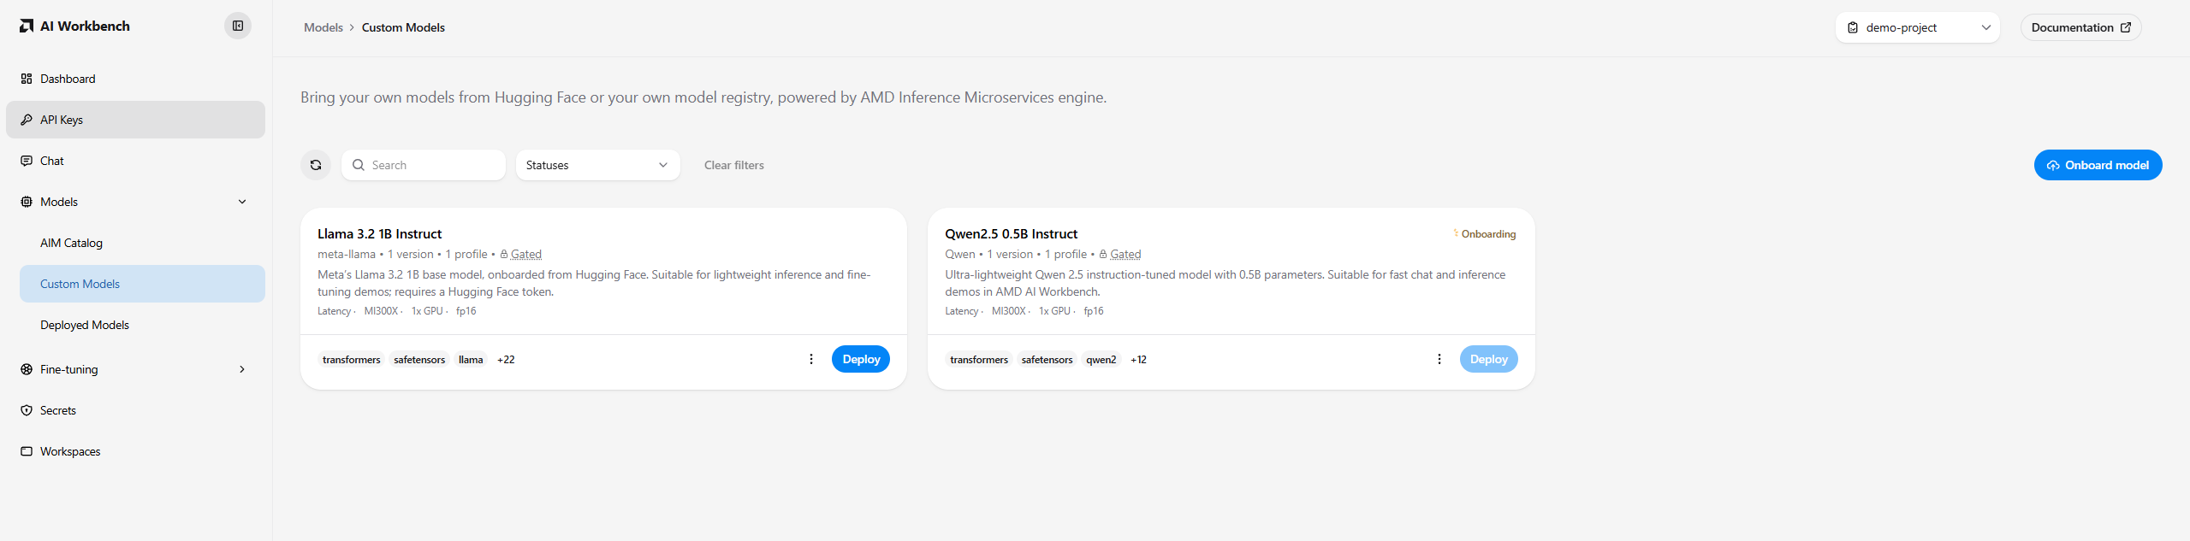Click the API Keys key icon
This screenshot has height=541, width=2190.
click(27, 120)
